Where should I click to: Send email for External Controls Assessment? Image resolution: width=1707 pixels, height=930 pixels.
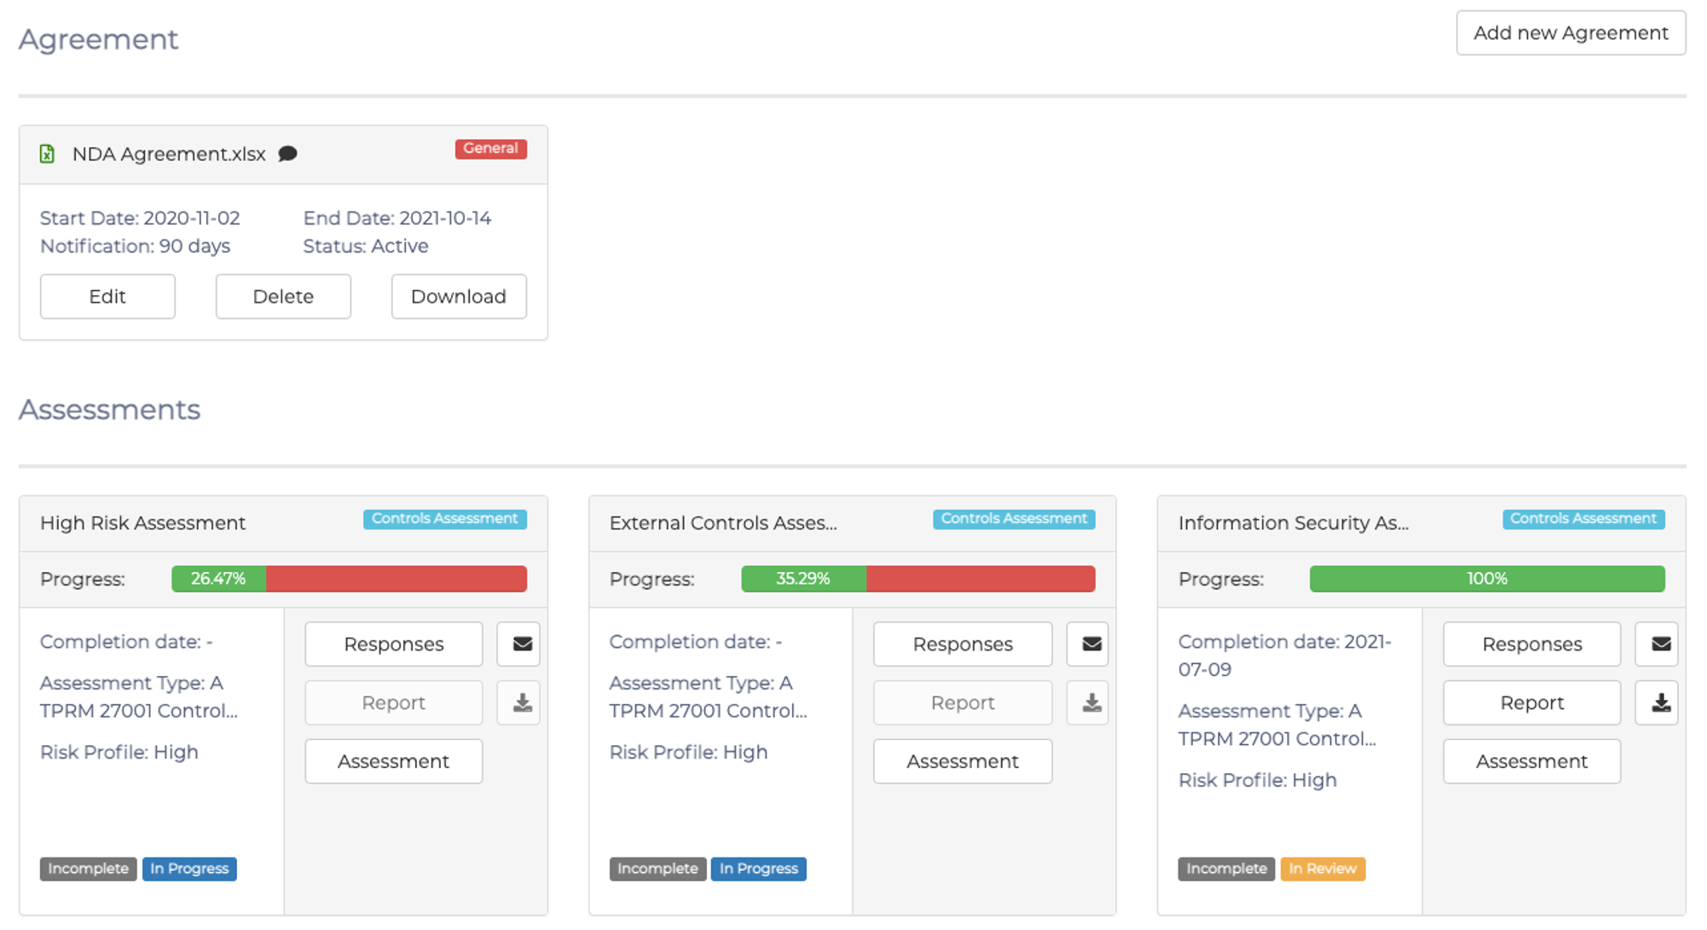click(1091, 644)
